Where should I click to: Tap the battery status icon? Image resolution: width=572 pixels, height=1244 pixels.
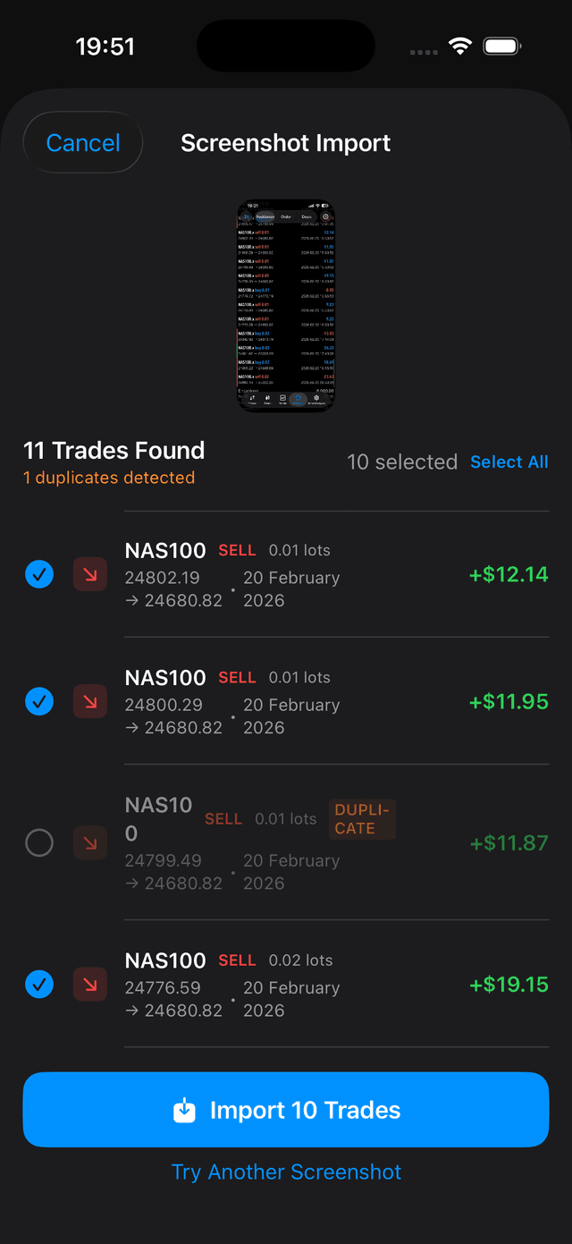[502, 47]
